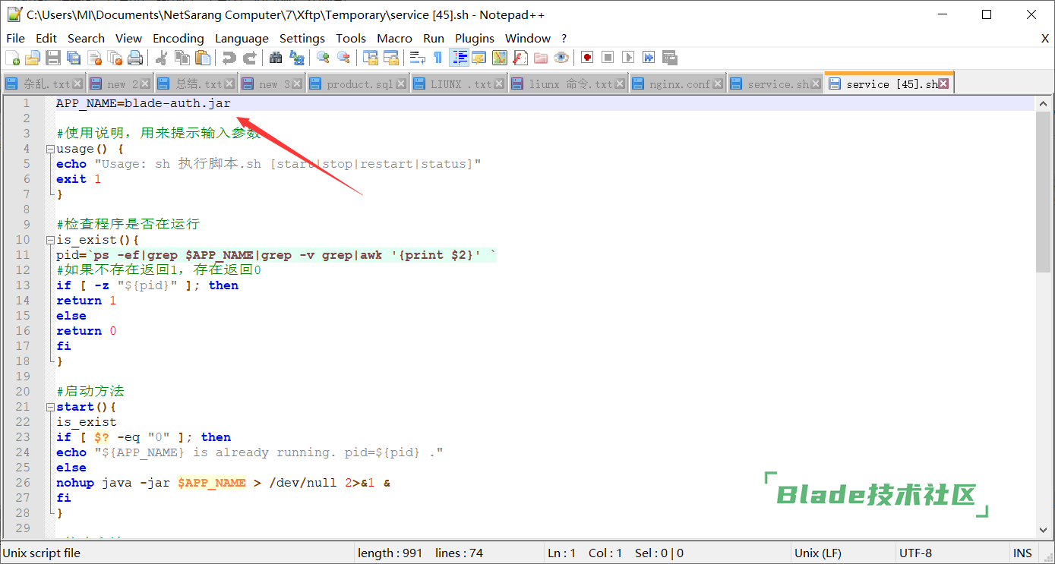Image resolution: width=1055 pixels, height=564 pixels.
Task: Start macro recording red dot icon
Action: pos(587,58)
